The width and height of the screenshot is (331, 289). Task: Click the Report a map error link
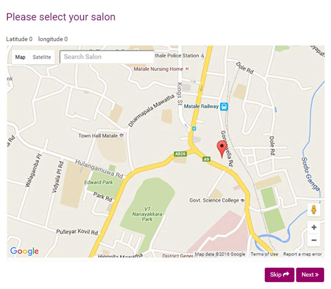click(302, 254)
